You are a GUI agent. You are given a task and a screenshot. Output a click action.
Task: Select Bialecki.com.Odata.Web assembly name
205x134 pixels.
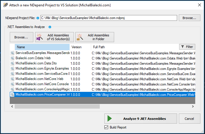click(33, 58)
